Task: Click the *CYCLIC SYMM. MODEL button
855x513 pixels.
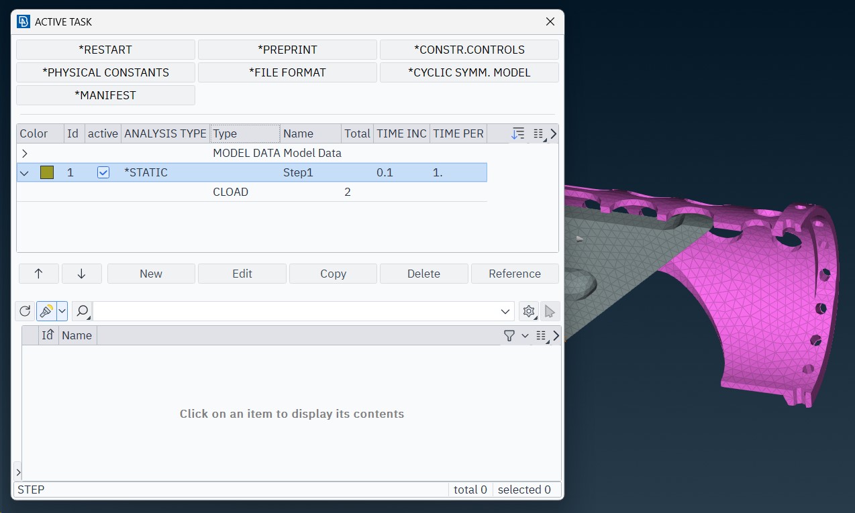Action: click(x=469, y=72)
